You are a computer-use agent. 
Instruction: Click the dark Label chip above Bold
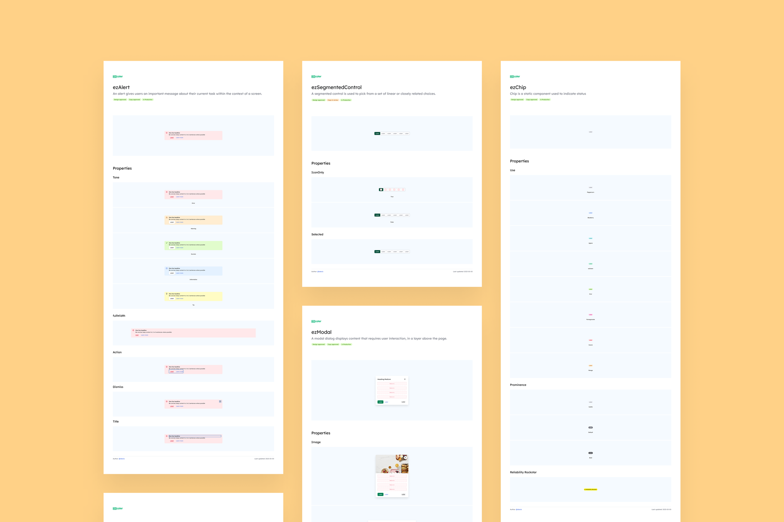coord(591,453)
